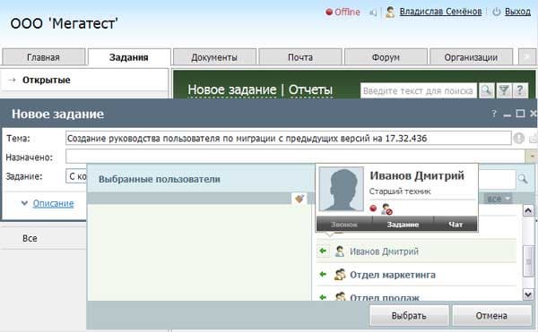Click the Новое задание link in green bar

pos(232,89)
